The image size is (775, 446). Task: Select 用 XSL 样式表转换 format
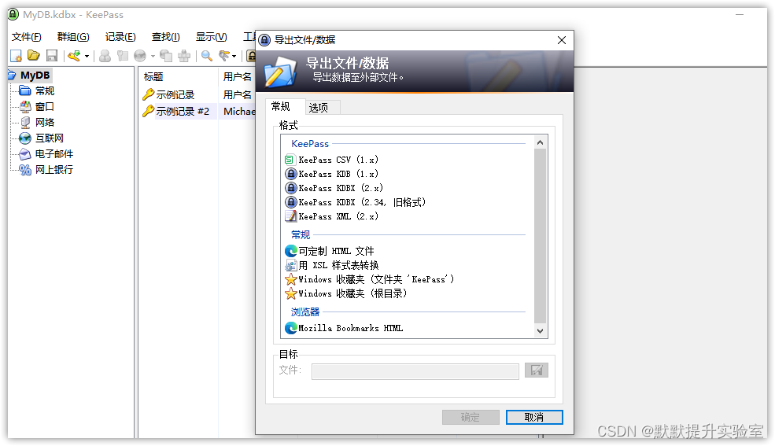(x=338, y=266)
